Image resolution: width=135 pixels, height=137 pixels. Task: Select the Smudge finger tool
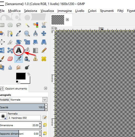pyautogui.click(x=18, y=67)
